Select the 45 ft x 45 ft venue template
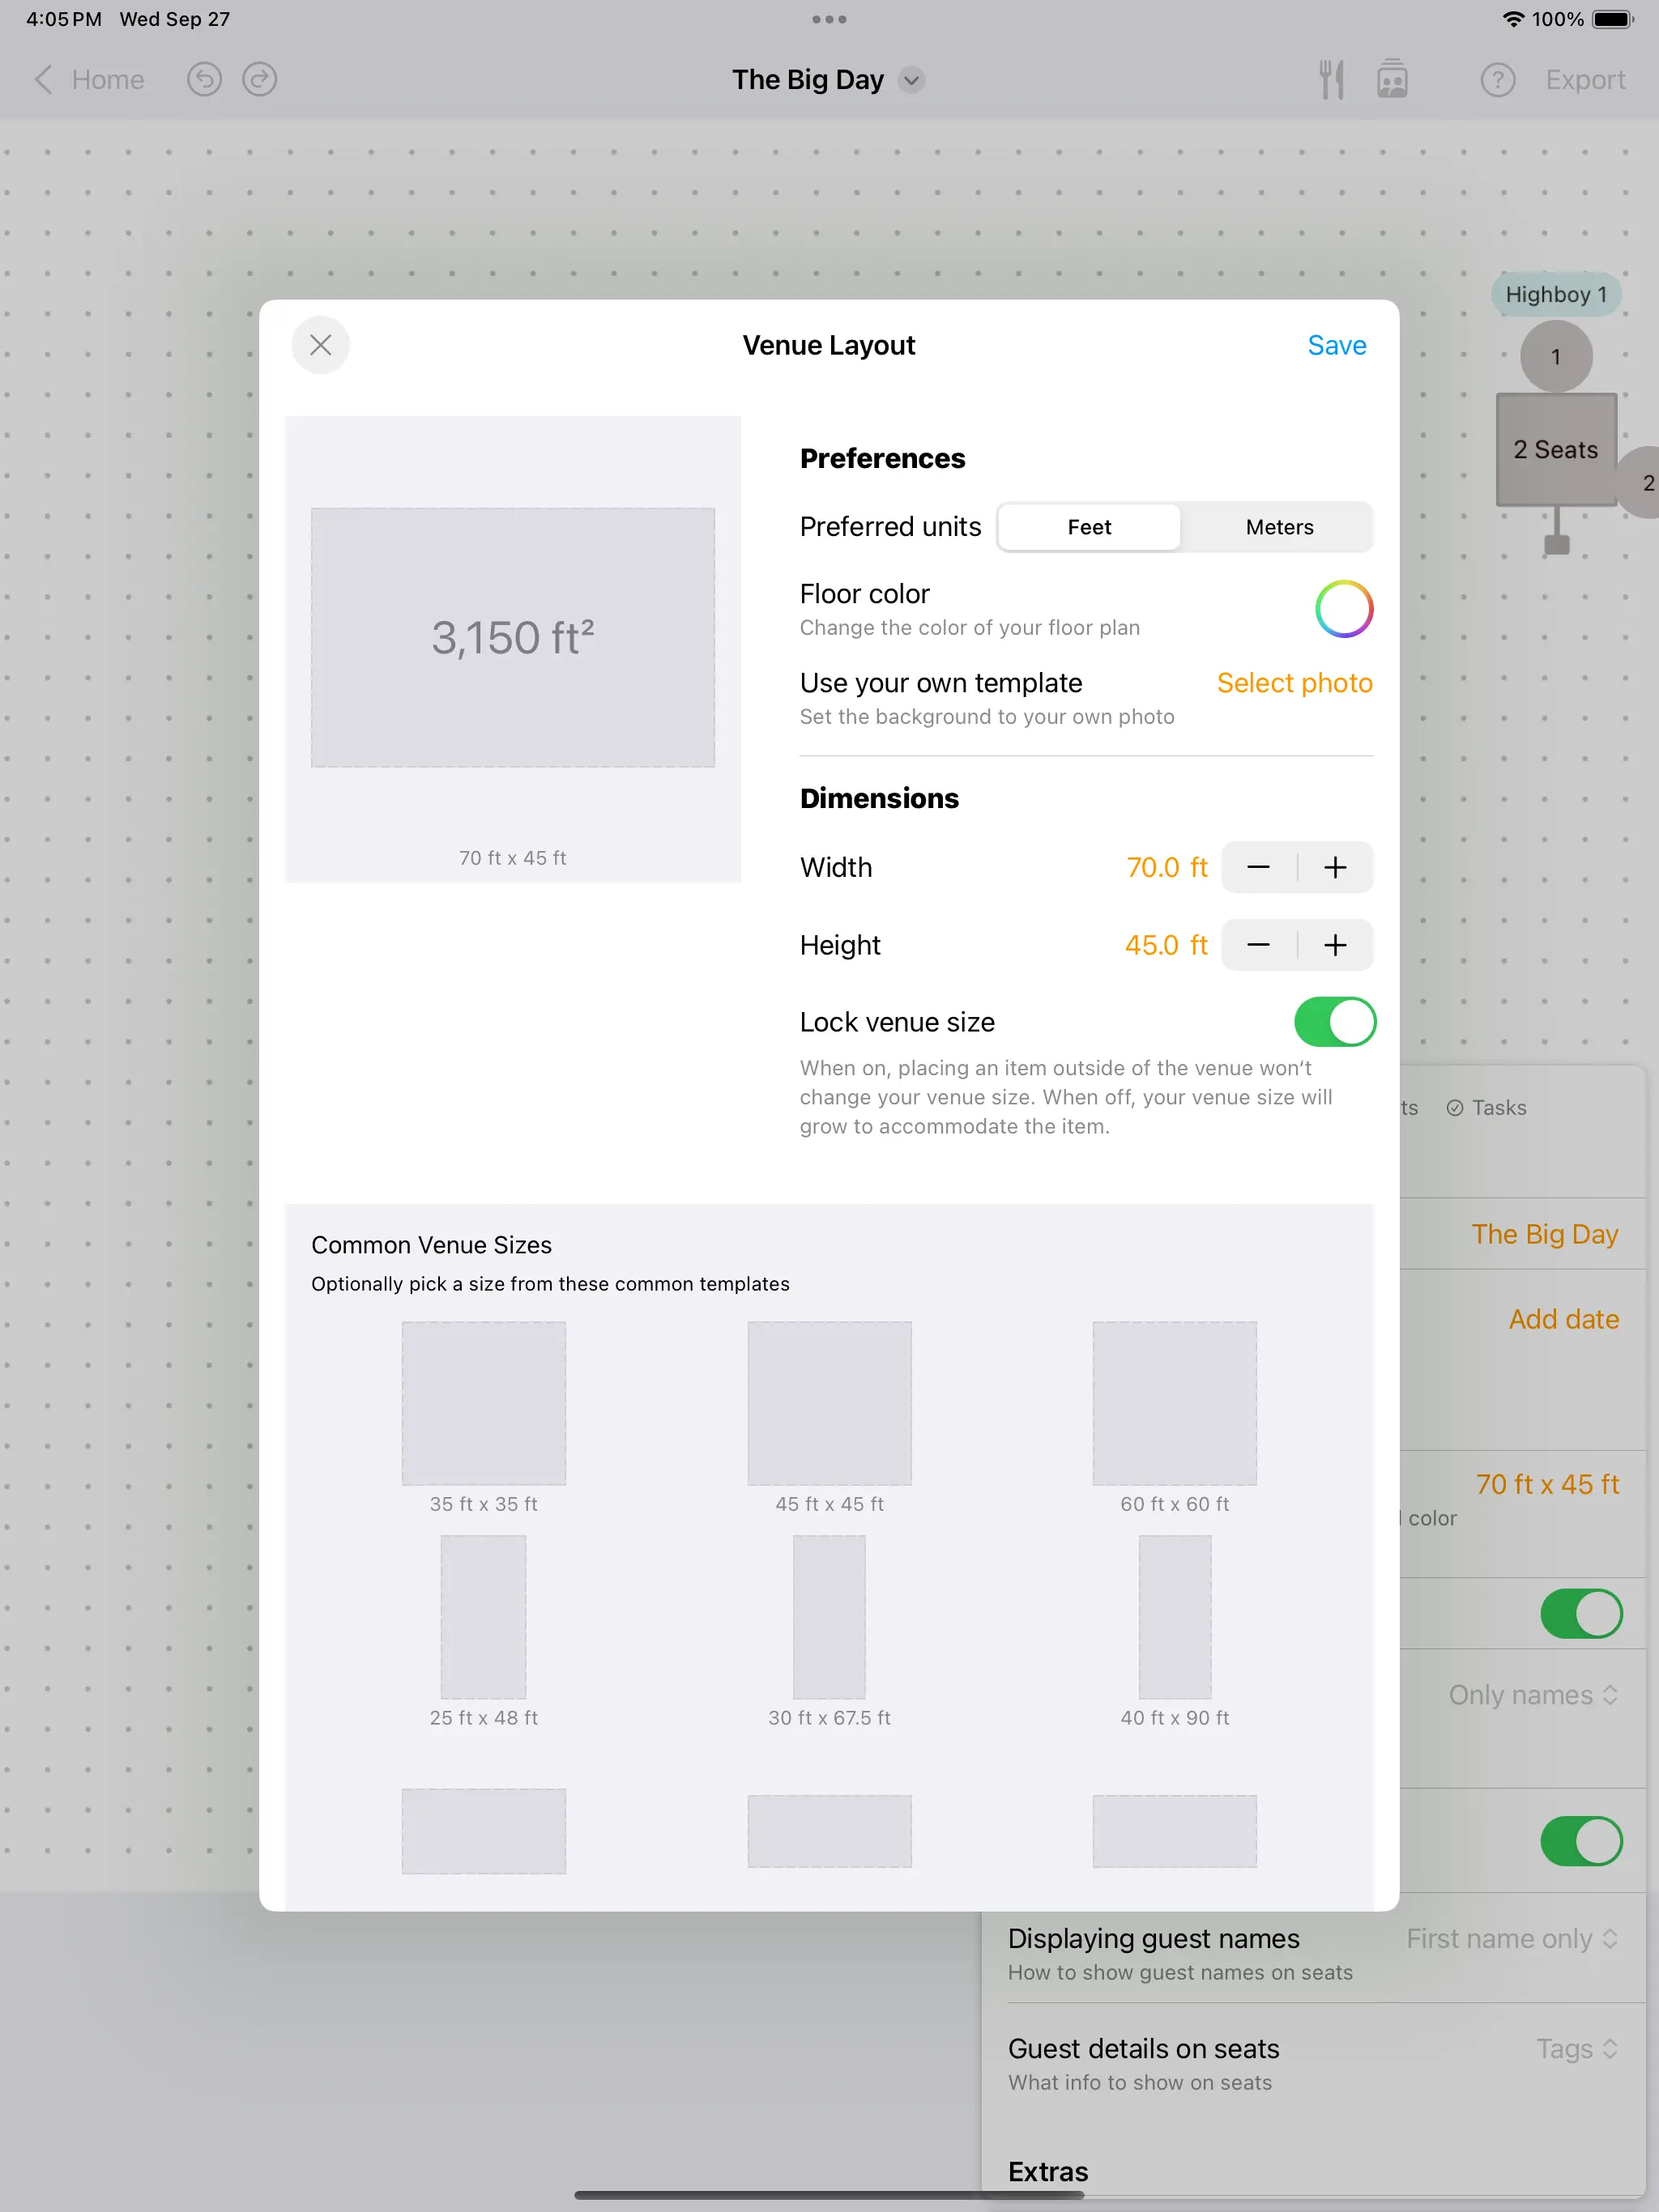Screen dimensions: 1659x2212 click(x=829, y=1403)
